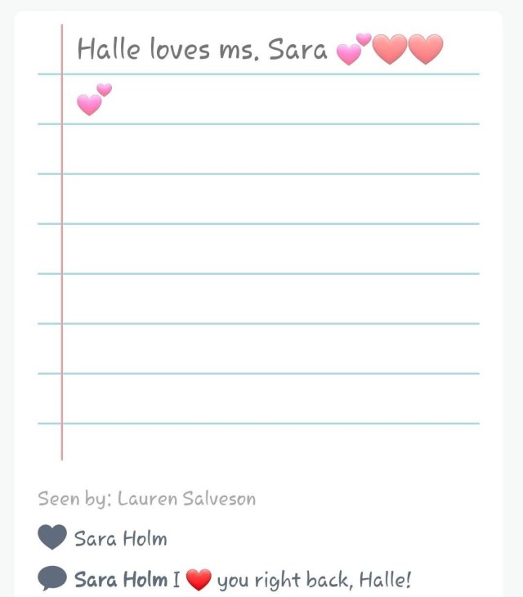Tap the speech bubble comment icon

pos(52,580)
